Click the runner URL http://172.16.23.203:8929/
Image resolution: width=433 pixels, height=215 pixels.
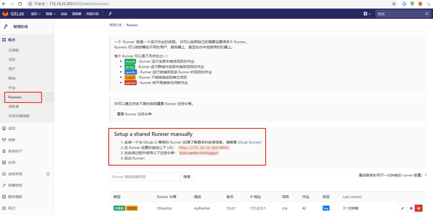tap(204, 148)
